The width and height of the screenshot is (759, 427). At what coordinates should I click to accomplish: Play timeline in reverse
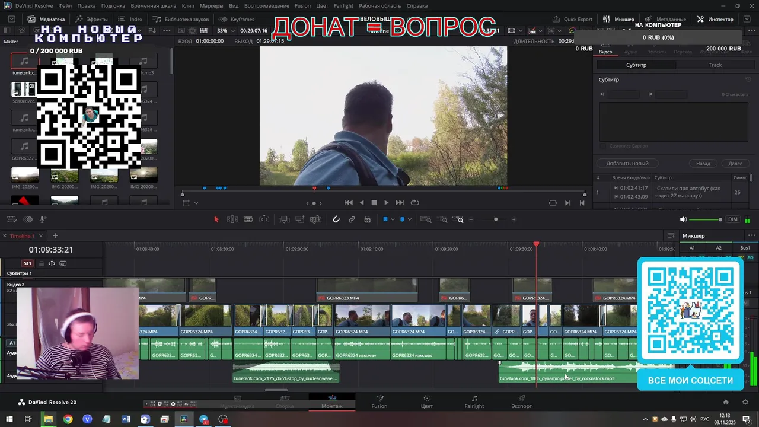[362, 203]
